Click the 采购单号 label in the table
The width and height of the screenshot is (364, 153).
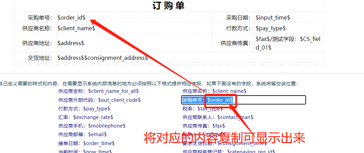click(40, 18)
